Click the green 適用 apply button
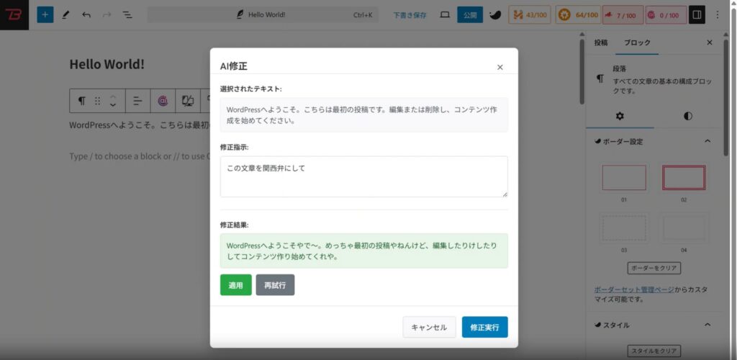The height and width of the screenshot is (360, 737). pos(236,285)
